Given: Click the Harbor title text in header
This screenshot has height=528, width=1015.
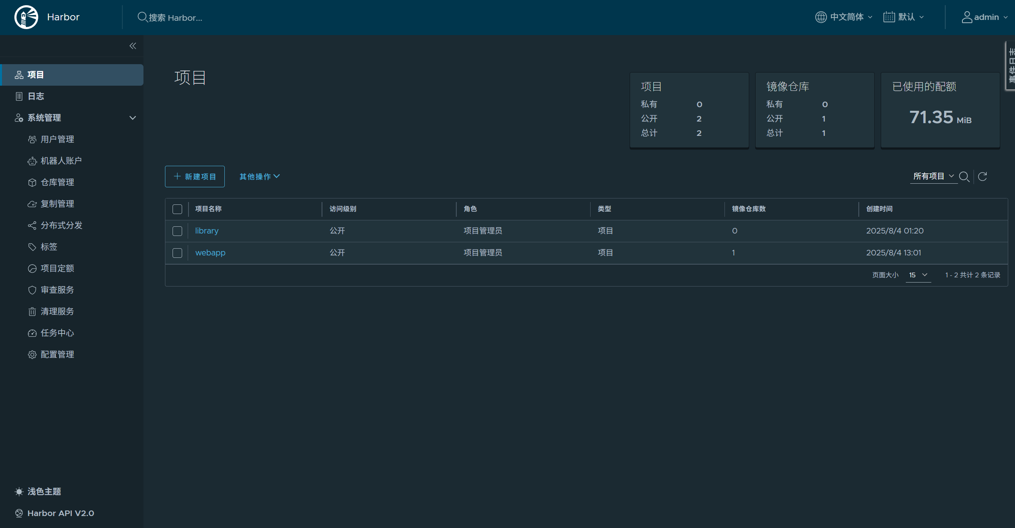Looking at the screenshot, I should pos(63,17).
